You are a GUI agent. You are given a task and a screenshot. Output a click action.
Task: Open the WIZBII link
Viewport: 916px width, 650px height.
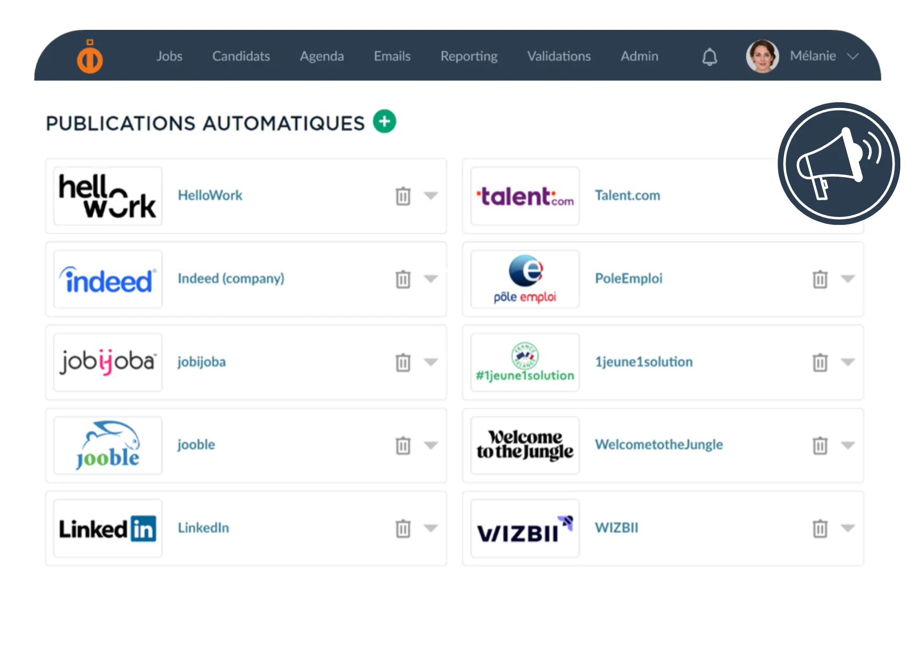617,528
